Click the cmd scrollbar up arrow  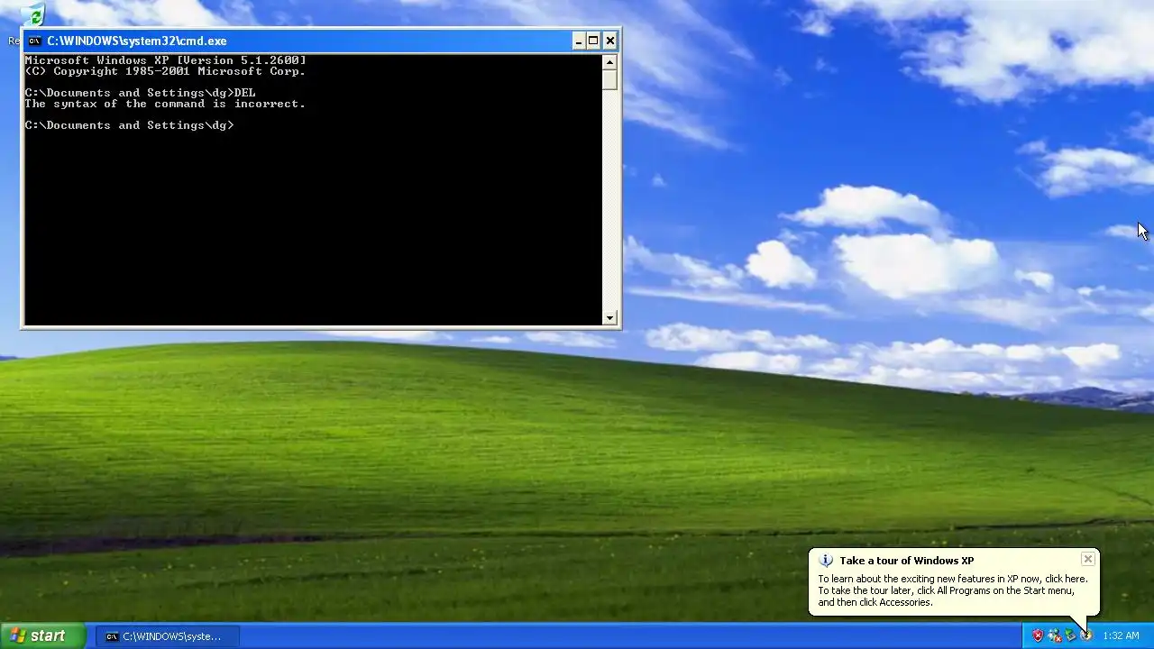610,62
